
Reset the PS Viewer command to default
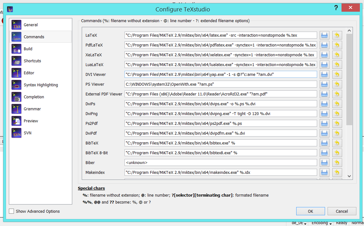coord(337,84)
